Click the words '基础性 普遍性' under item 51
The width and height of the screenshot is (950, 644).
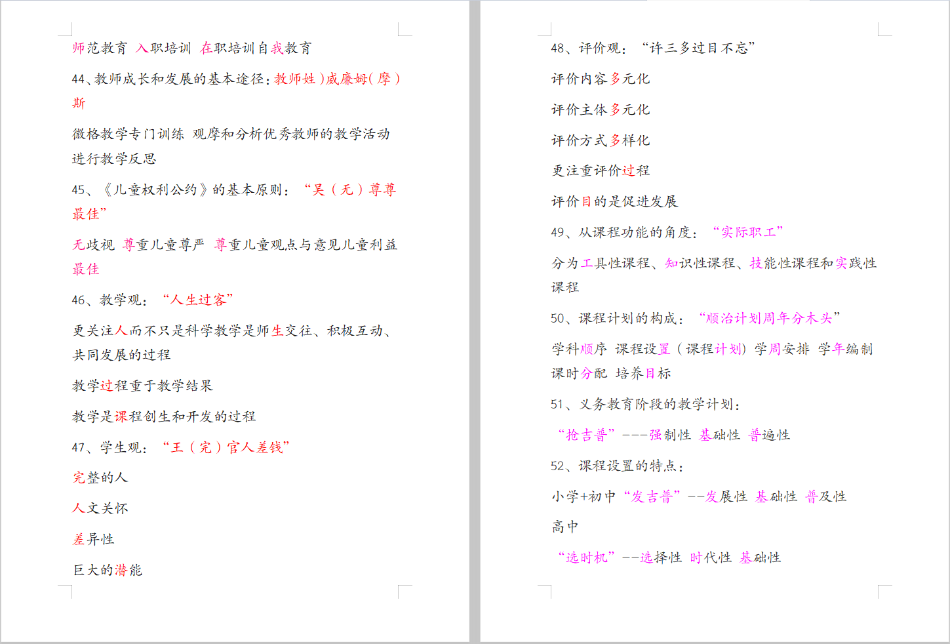(x=744, y=435)
